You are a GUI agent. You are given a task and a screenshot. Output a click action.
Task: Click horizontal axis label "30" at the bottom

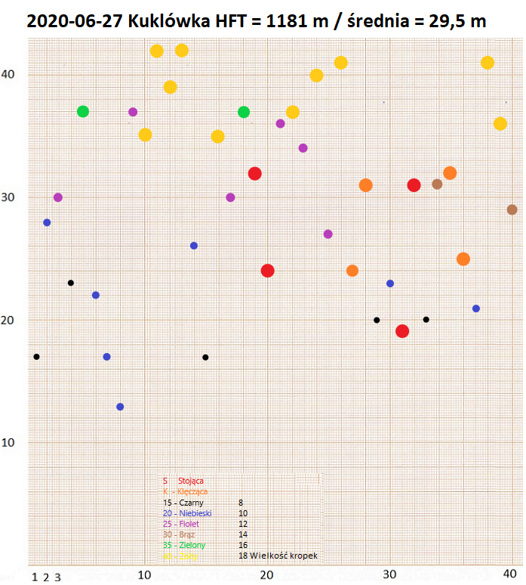(x=389, y=574)
